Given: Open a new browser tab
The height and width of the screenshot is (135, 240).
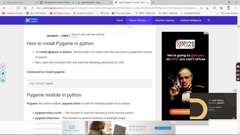Looking at the screenshot, I should tap(153, 3).
